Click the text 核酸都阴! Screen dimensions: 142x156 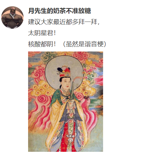pyautogui.click(x=42, y=44)
